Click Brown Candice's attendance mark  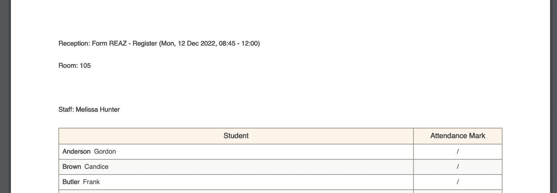pos(458,167)
